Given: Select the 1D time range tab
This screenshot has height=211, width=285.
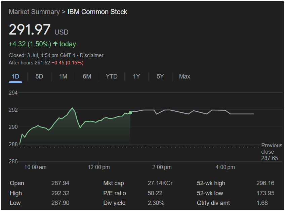Looking at the screenshot, I should (x=15, y=76).
